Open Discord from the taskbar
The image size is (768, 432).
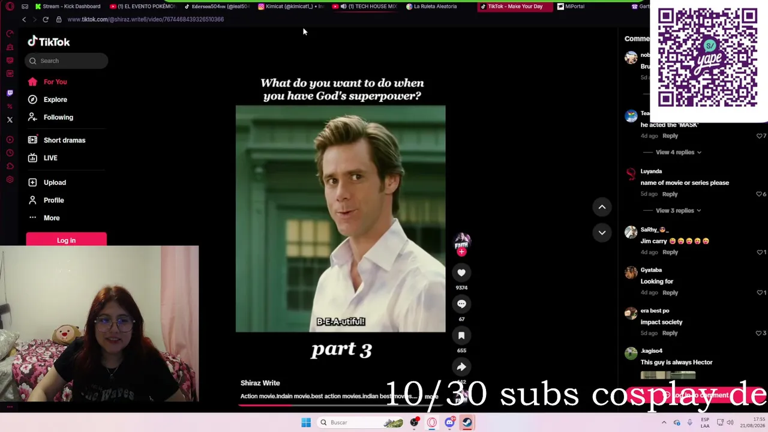coord(449,422)
